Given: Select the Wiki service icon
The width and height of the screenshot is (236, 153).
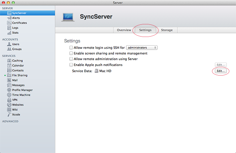Looking at the screenshot, I should click(9, 109).
